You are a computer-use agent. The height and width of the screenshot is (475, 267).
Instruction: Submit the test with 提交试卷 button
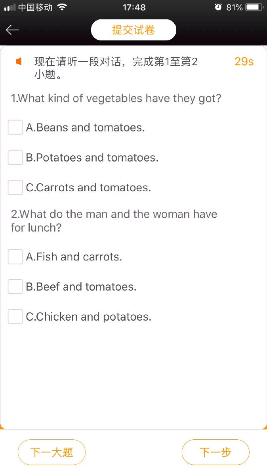click(x=133, y=30)
